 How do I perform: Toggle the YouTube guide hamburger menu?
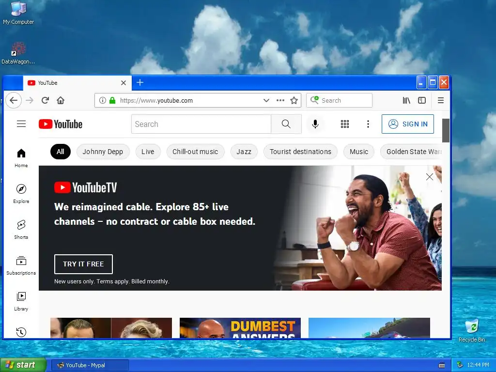pos(21,124)
